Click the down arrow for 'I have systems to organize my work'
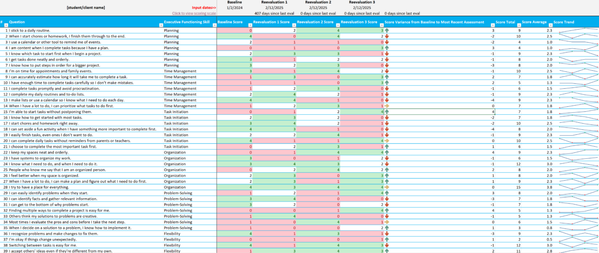The height and width of the screenshot is (253, 599). coord(386,158)
